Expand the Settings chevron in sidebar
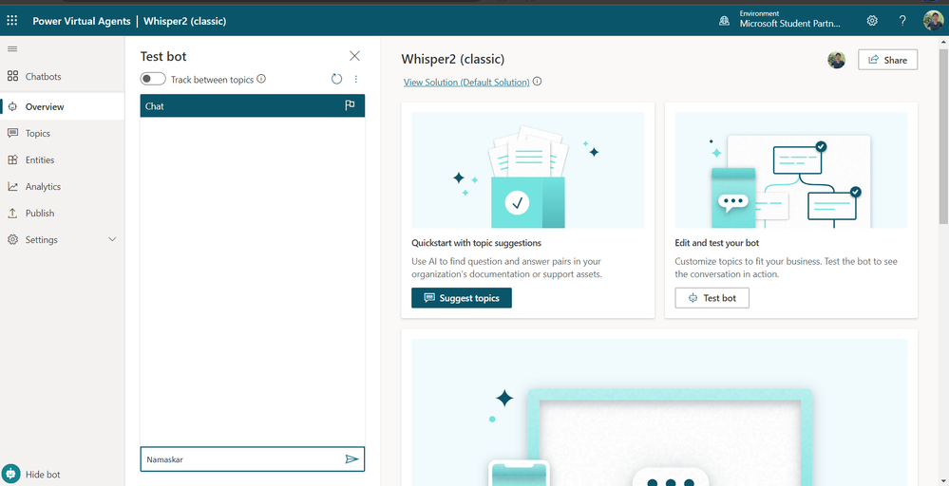The height and width of the screenshot is (486, 949). tap(112, 240)
